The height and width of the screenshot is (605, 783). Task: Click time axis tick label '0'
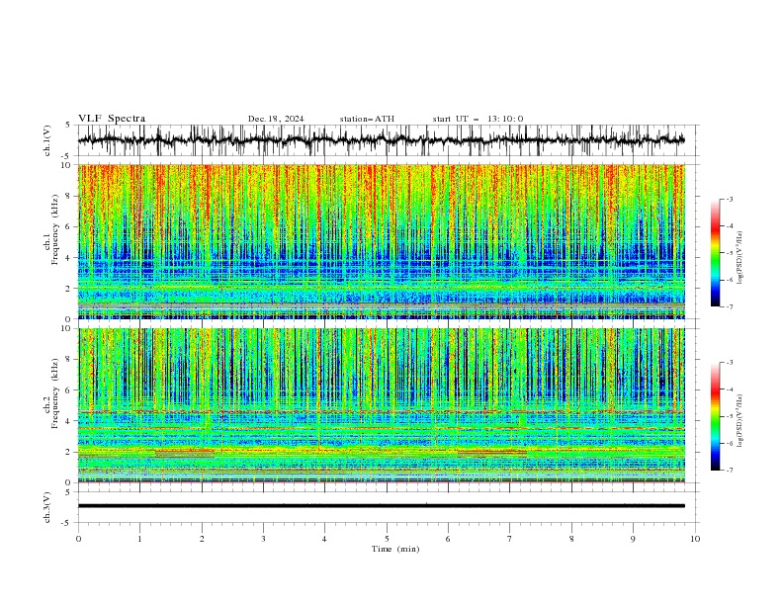[x=78, y=539]
